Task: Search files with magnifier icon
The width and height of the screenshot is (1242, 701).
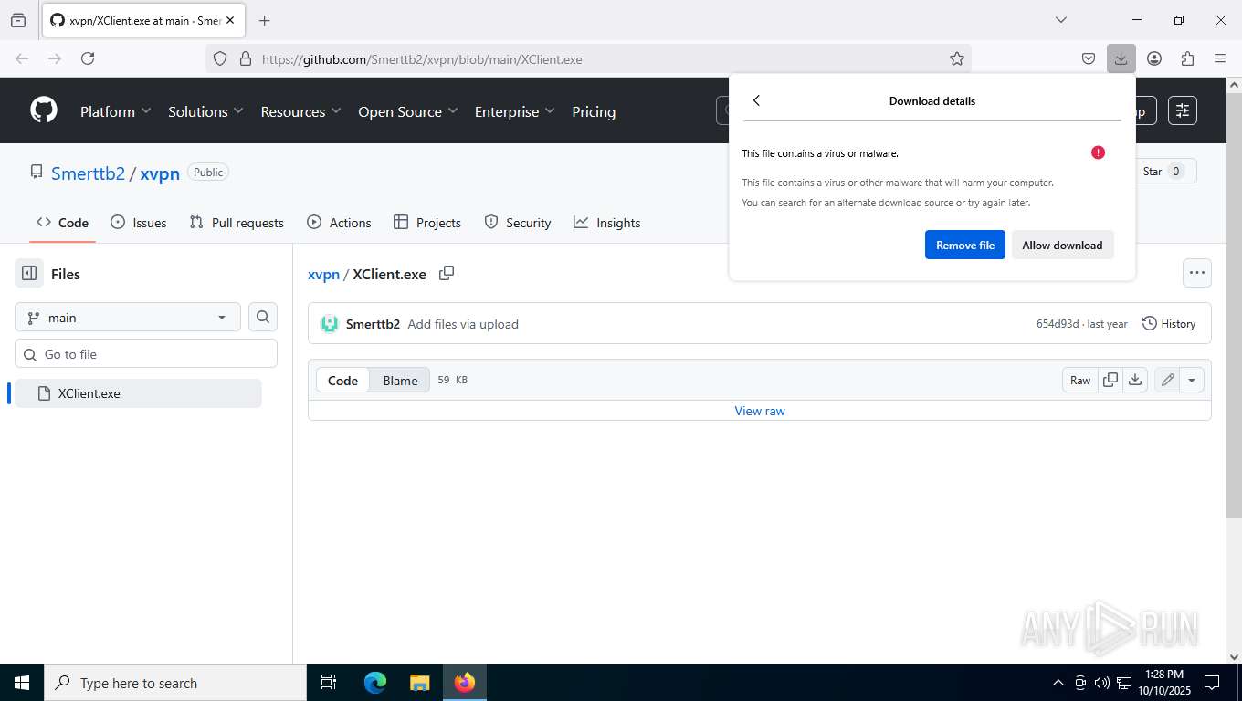Action: tap(263, 317)
